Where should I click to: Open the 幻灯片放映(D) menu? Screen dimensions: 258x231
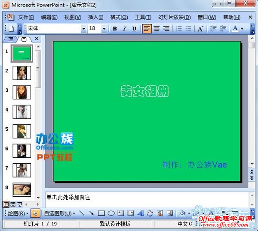175,17
